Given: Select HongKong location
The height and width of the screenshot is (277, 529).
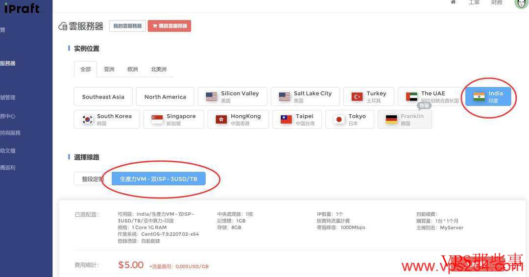Looking at the screenshot, I should [238, 119].
